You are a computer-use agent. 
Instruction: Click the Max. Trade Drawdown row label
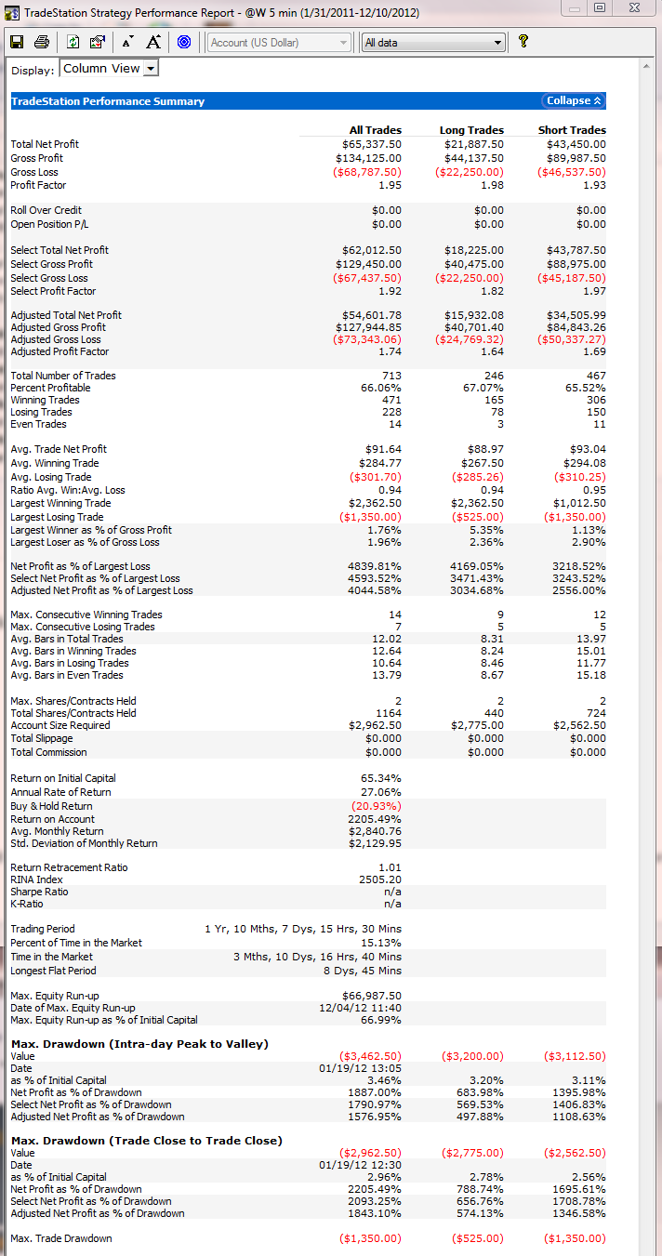pyautogui.click(x=60, y=1238)
